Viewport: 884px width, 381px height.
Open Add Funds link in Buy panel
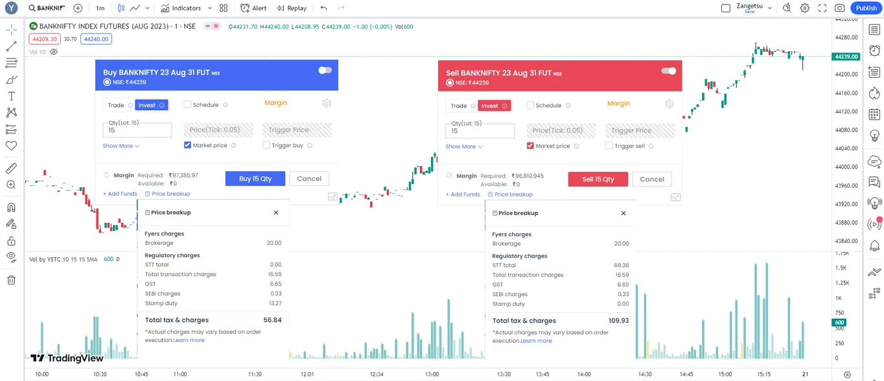(x=120, y=194)
